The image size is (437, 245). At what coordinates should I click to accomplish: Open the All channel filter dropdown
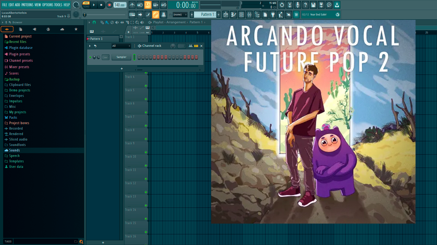pos(121,46)
